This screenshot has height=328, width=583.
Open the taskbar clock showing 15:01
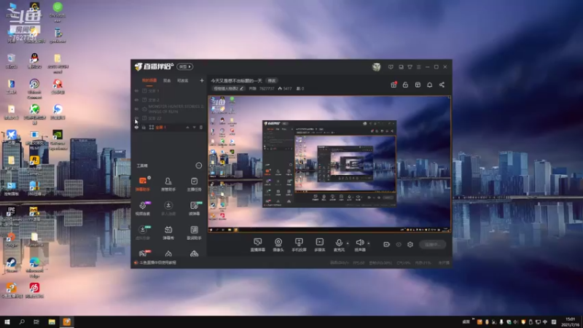pos(570,322)
